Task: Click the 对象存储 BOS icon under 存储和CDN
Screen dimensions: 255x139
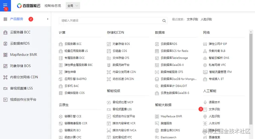Action: pyautogui.click(x=109, y=44)
